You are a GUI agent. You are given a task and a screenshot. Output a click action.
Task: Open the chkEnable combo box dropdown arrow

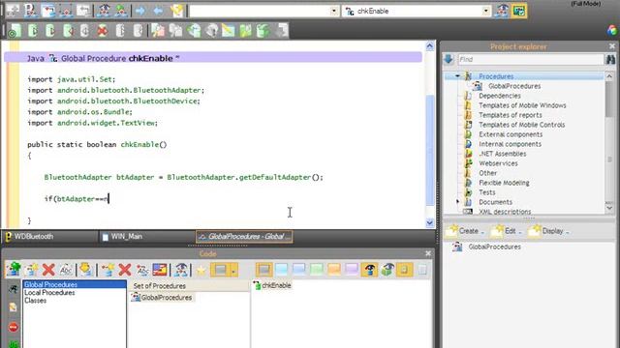[x=486, y=11]
